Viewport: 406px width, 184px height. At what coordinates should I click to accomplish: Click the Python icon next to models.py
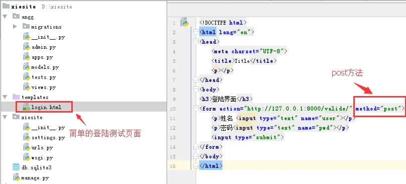pos(27,67)
